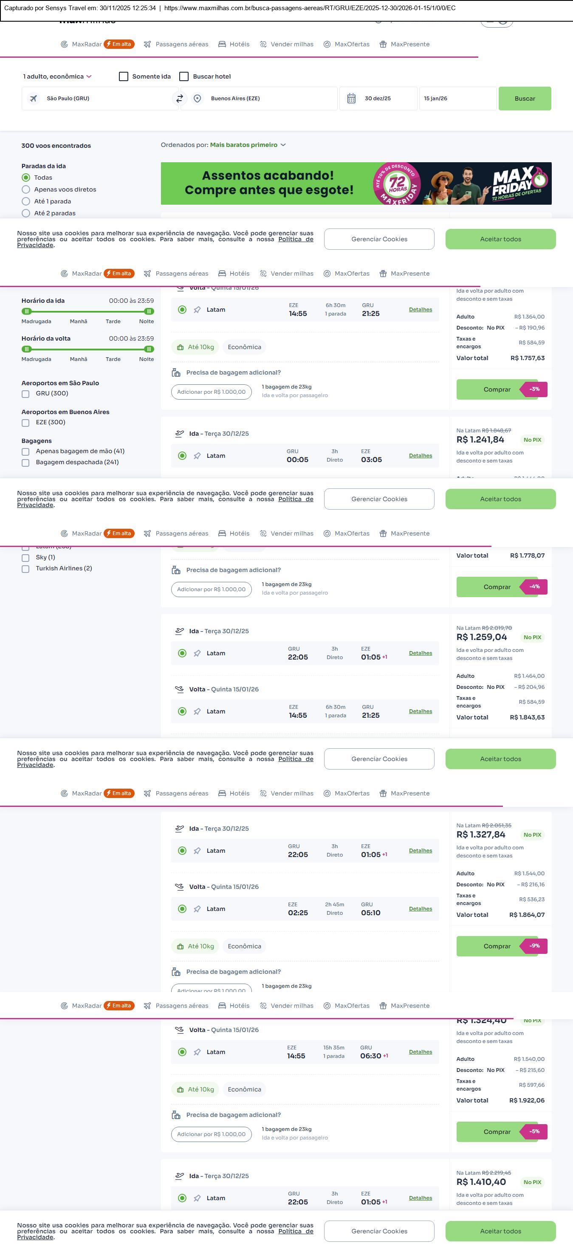Click the luggage icon beside Até 10kg
573x1252 pixels.
click(180, 347)
